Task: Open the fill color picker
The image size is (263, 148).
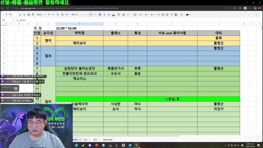Action: coord(119,14)
